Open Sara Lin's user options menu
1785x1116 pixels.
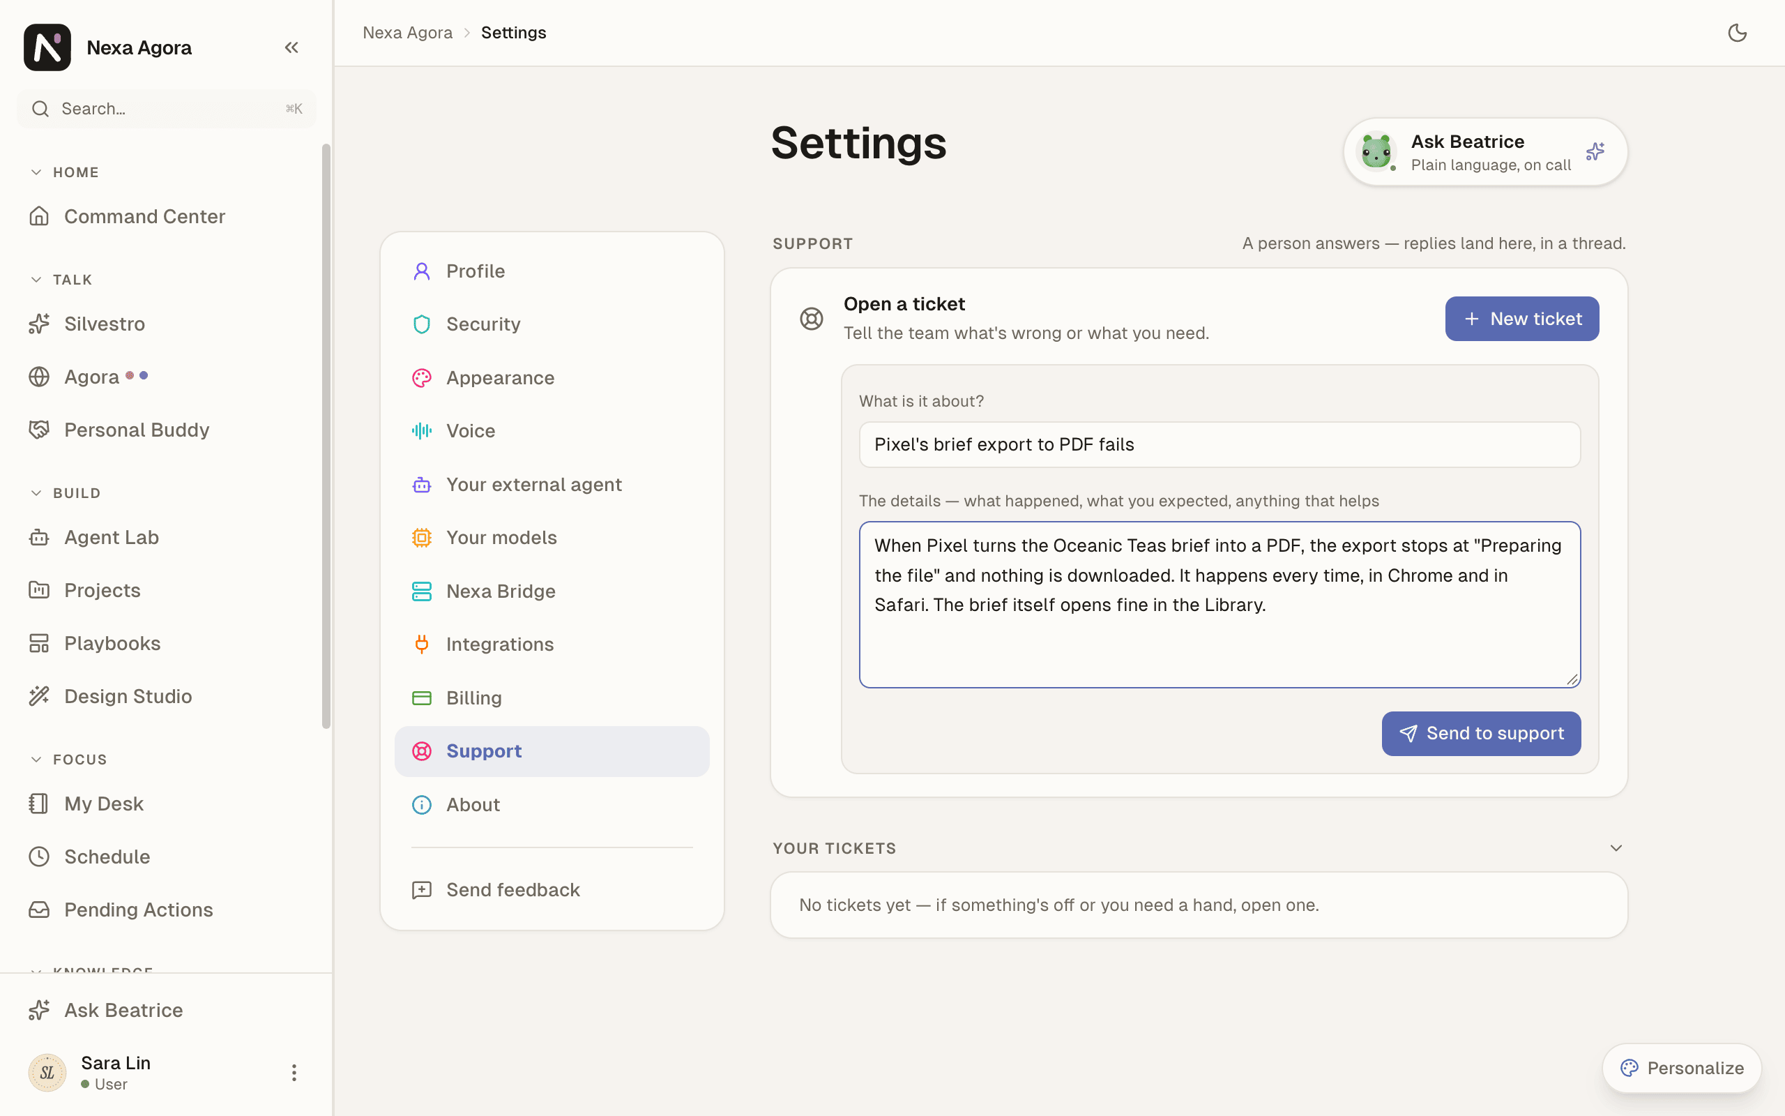tap(294, 1073)
